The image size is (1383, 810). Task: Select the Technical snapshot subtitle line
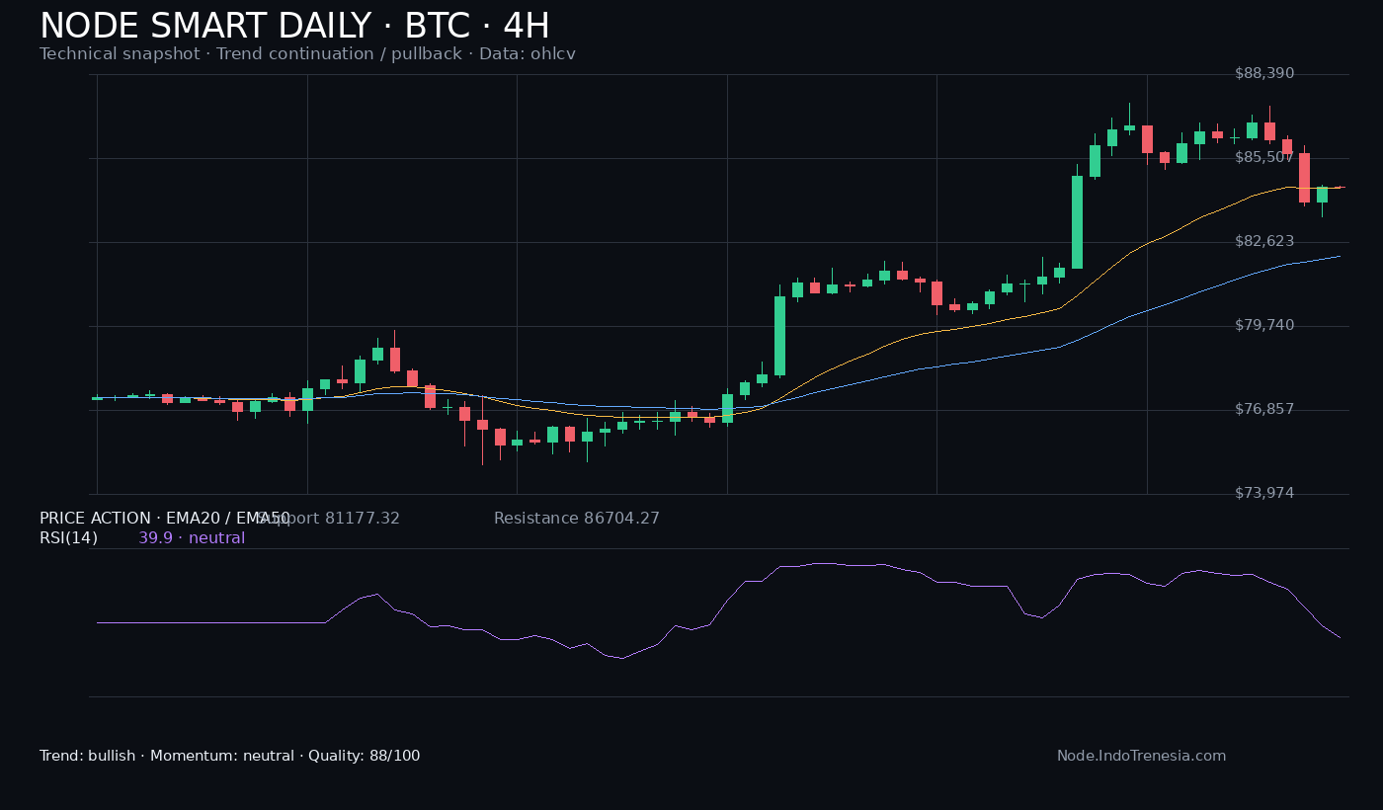307,54
